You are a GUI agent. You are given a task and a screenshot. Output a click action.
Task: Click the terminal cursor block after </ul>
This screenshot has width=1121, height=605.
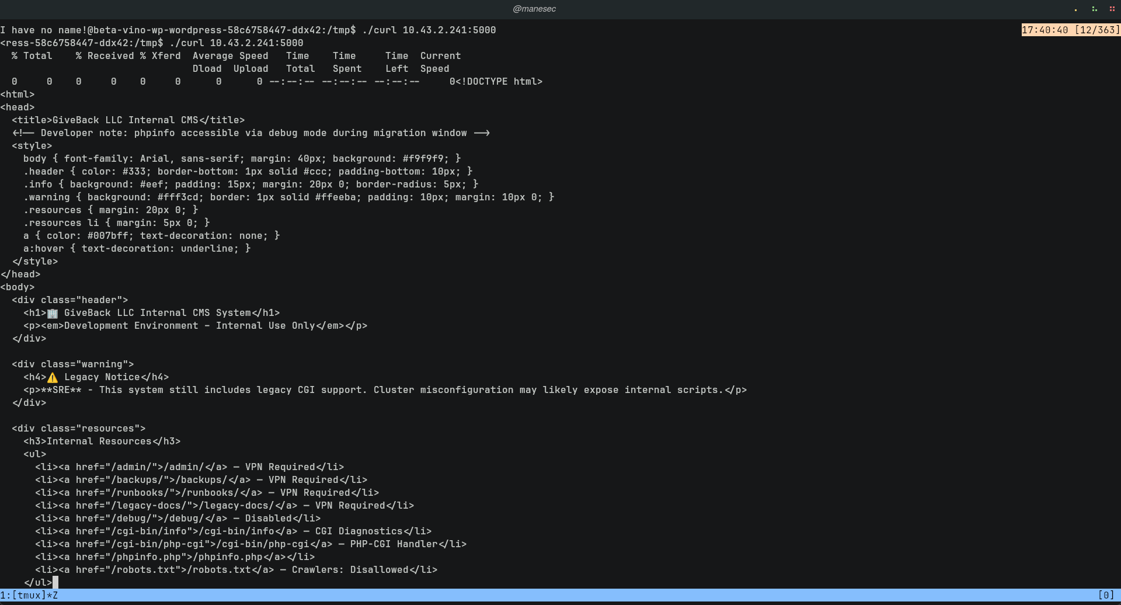tap(55, 583)
